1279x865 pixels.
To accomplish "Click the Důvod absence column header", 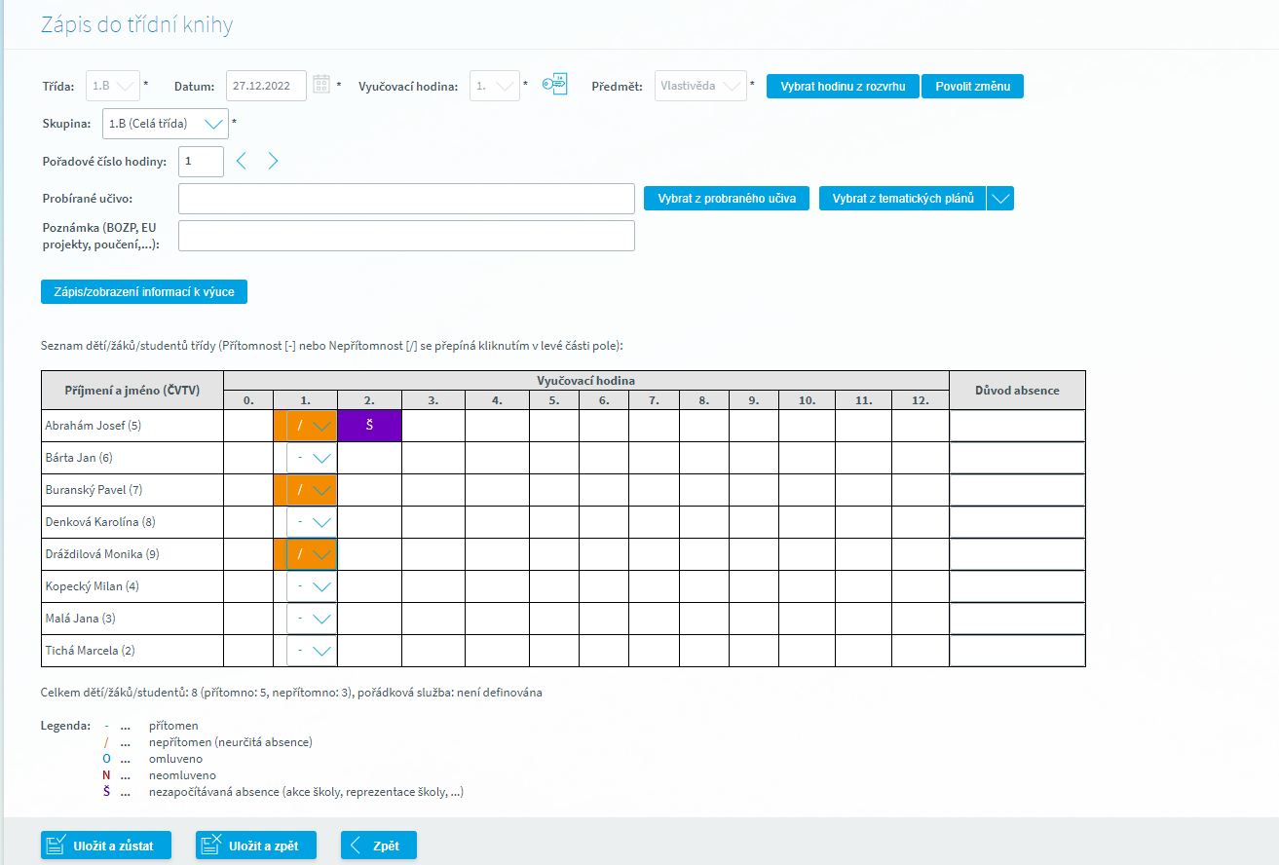I will point(1017,391).
